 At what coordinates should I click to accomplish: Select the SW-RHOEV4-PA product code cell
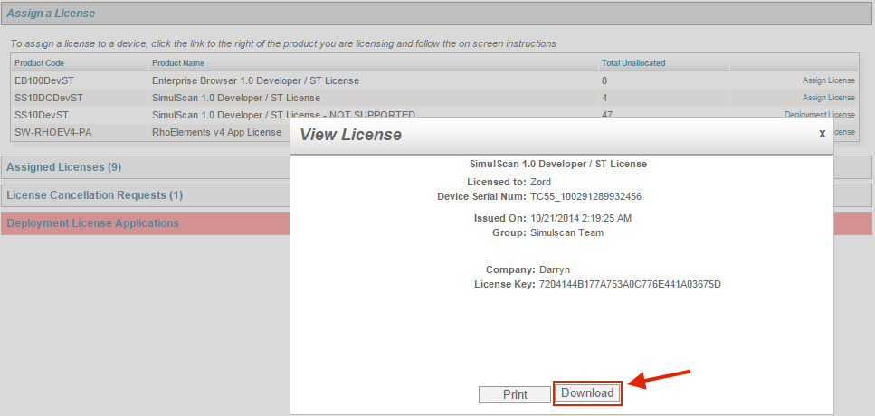tap(52, 132)
